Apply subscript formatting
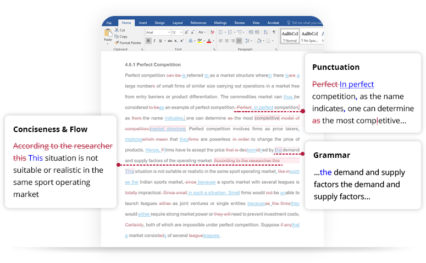The image size is (426, 263). [176, 41]
